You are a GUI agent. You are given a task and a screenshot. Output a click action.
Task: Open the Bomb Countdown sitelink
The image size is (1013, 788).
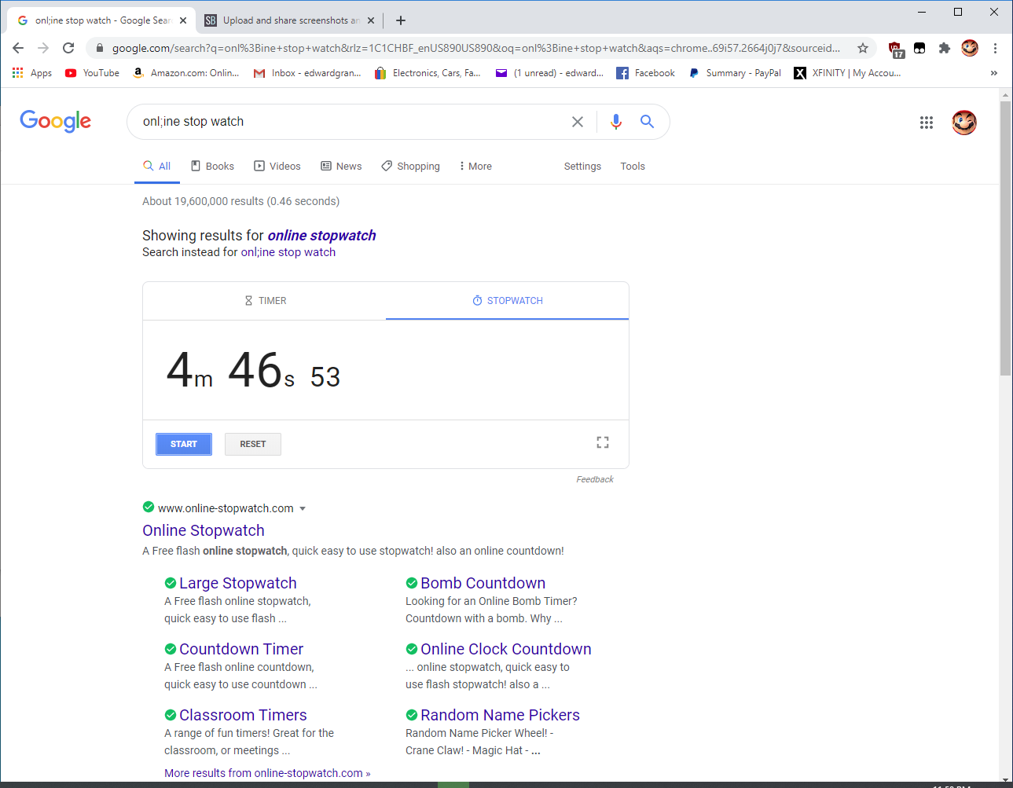pos(483,583)
